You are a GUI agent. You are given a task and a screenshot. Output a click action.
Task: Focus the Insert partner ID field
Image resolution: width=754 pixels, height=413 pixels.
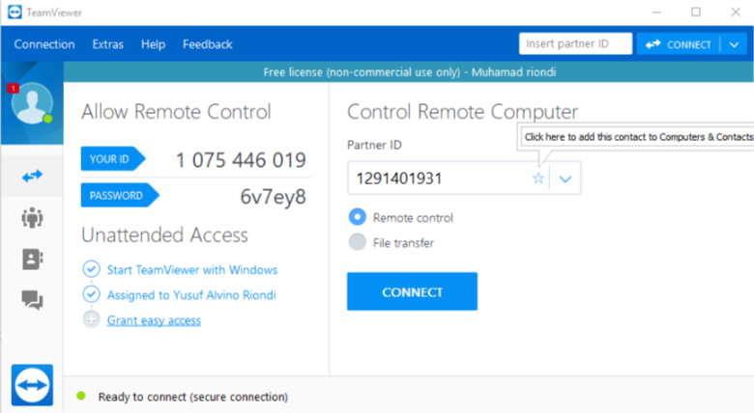pos(575,43)
